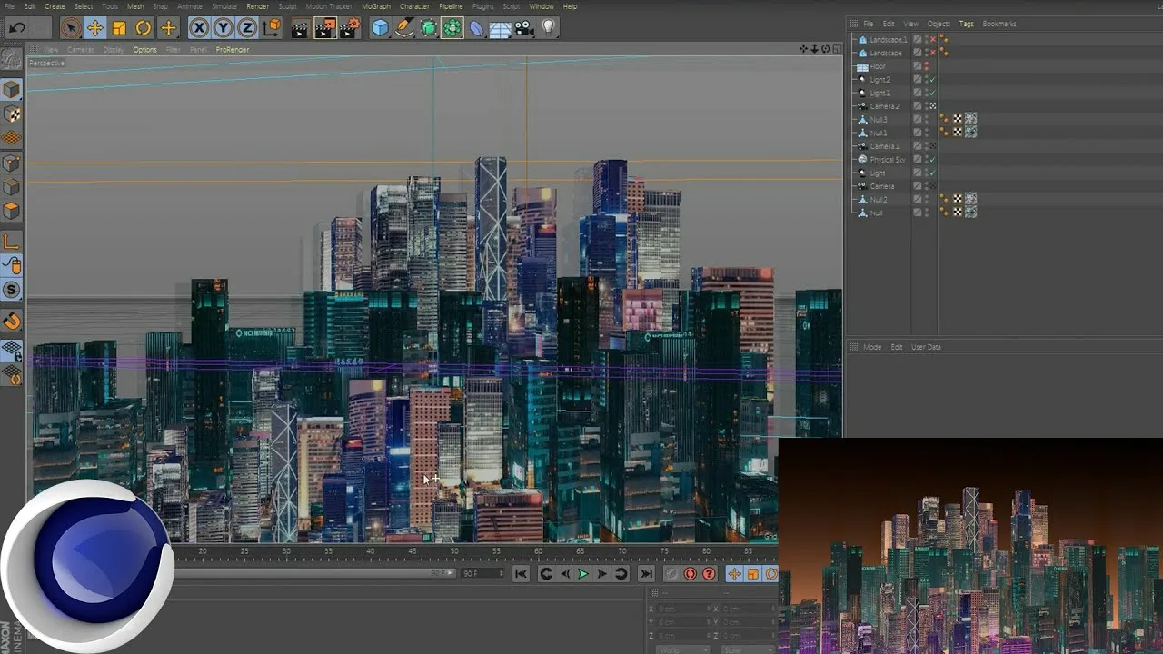Image resolution: width=1163 pixels, height=654 pixels.
Task: Disable the Physical Sky enable checkmark
Action: pyautogui.click(x=932, y=159)
